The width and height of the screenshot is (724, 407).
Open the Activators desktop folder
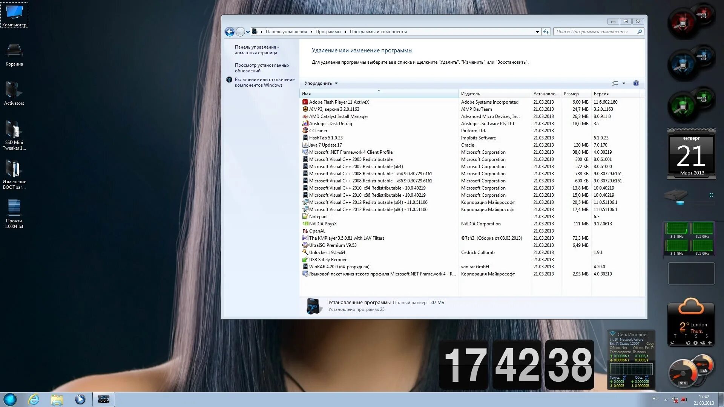[x=14, y=93]
